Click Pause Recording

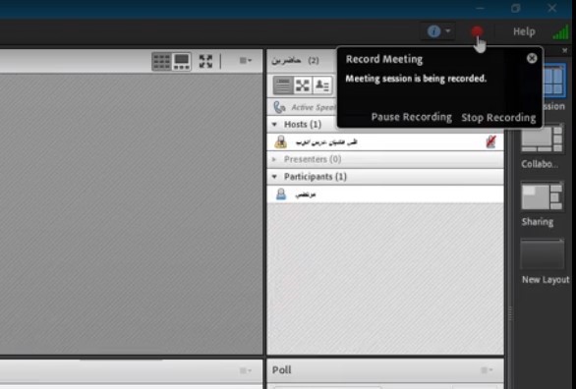(x=412, y=117)
